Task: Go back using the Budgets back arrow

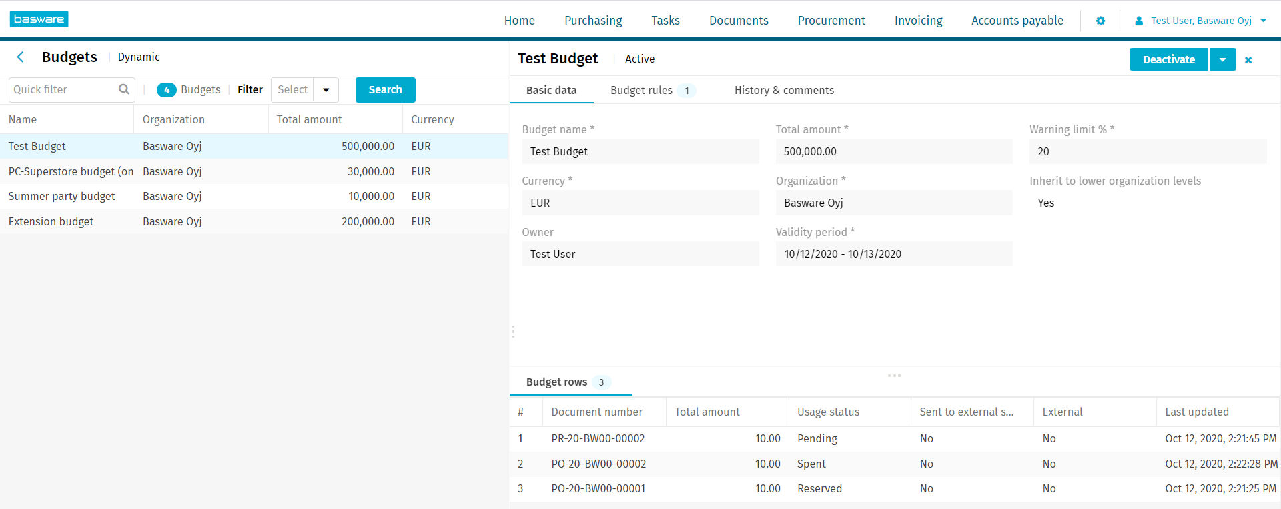Action: pyautogui.click(x=21, y=57)
